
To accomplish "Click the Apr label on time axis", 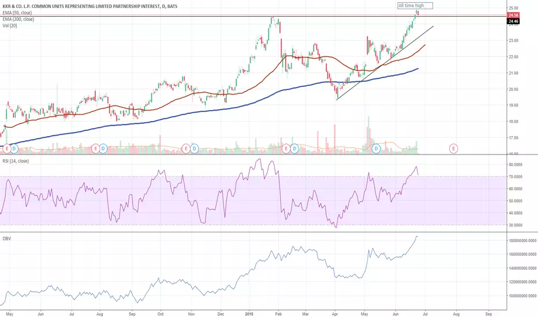I will tap(335, 314).
